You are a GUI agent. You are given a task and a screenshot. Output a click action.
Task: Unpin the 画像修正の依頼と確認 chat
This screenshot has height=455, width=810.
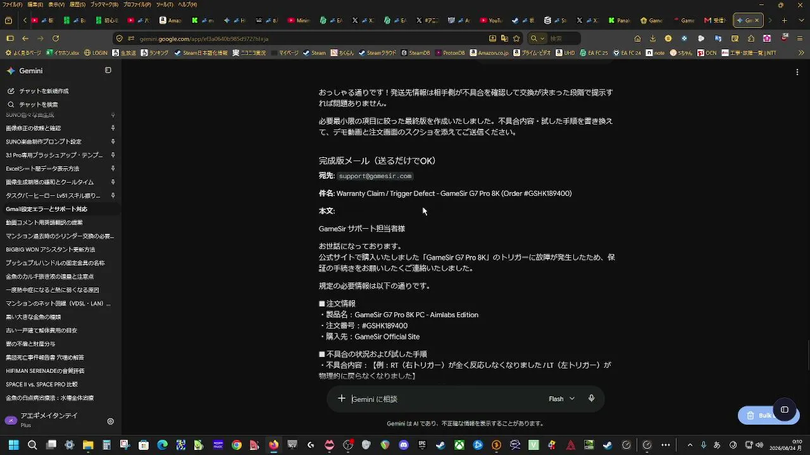click(113, 128)
